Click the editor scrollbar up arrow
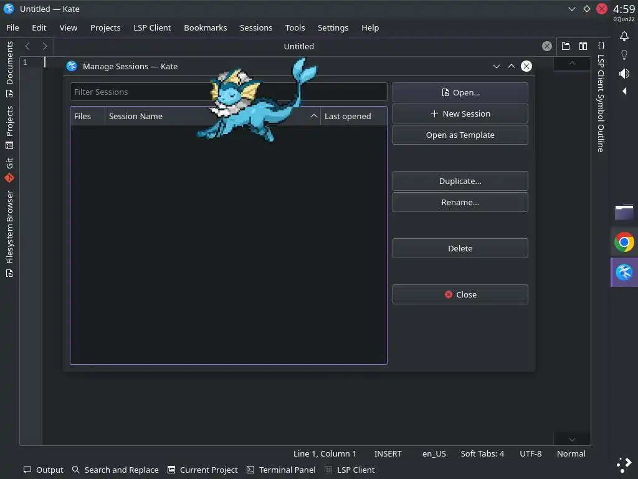The width and height of the screenshot is (638, 479). point(572,63)
